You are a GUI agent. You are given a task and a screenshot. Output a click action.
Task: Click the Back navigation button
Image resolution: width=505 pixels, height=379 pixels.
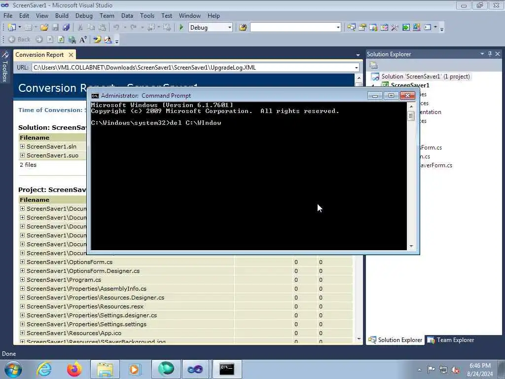[19, 39]
